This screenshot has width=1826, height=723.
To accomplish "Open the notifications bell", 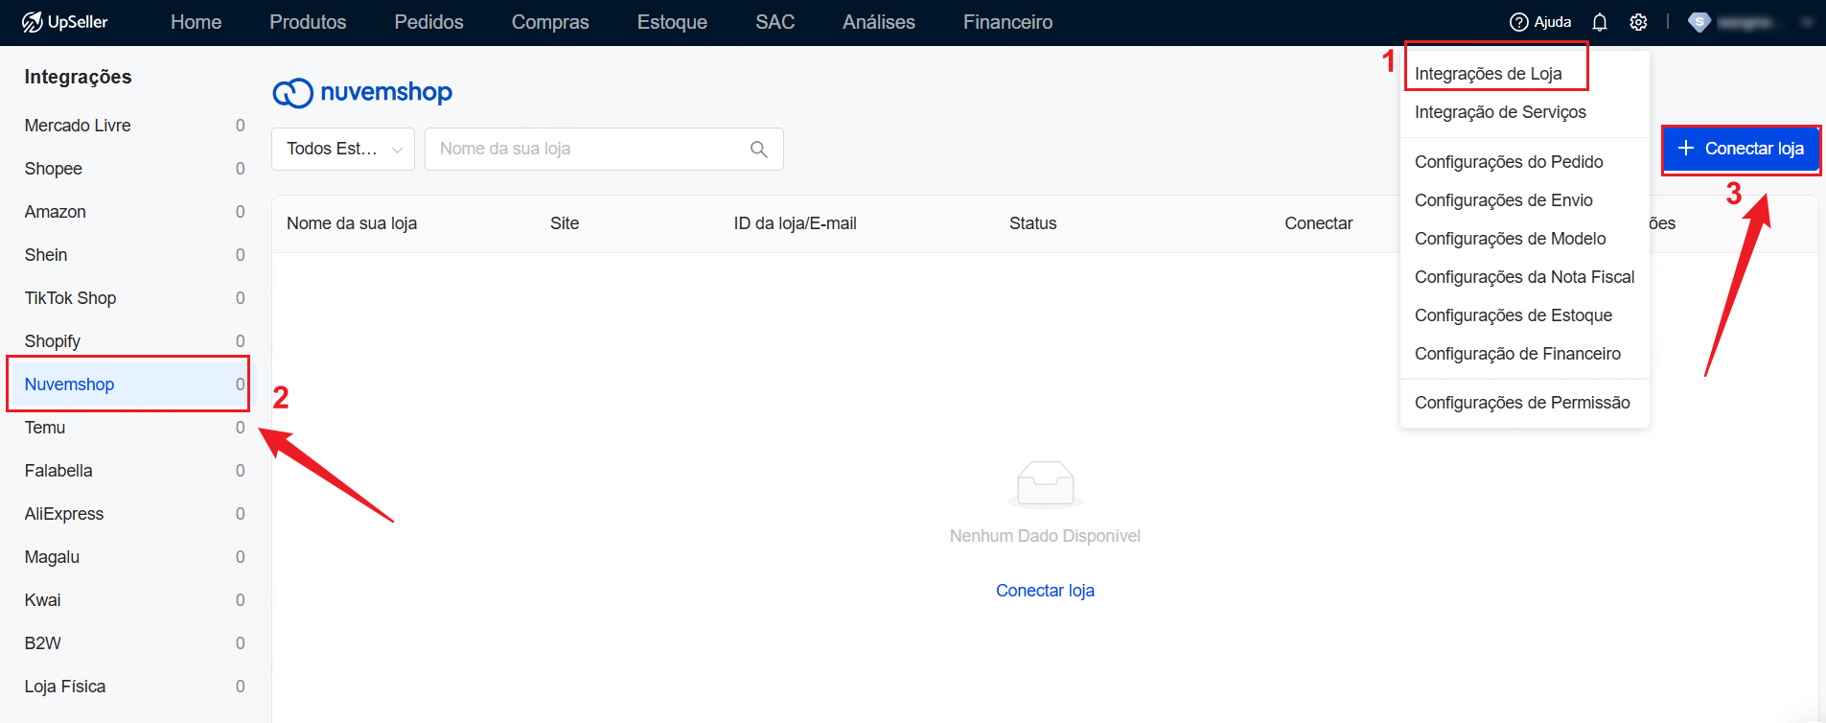I will 1600,22.
